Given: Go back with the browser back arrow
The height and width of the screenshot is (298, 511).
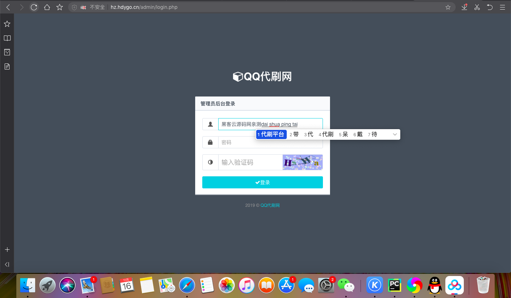Looking at the screenshot, I should pos(8,7).
